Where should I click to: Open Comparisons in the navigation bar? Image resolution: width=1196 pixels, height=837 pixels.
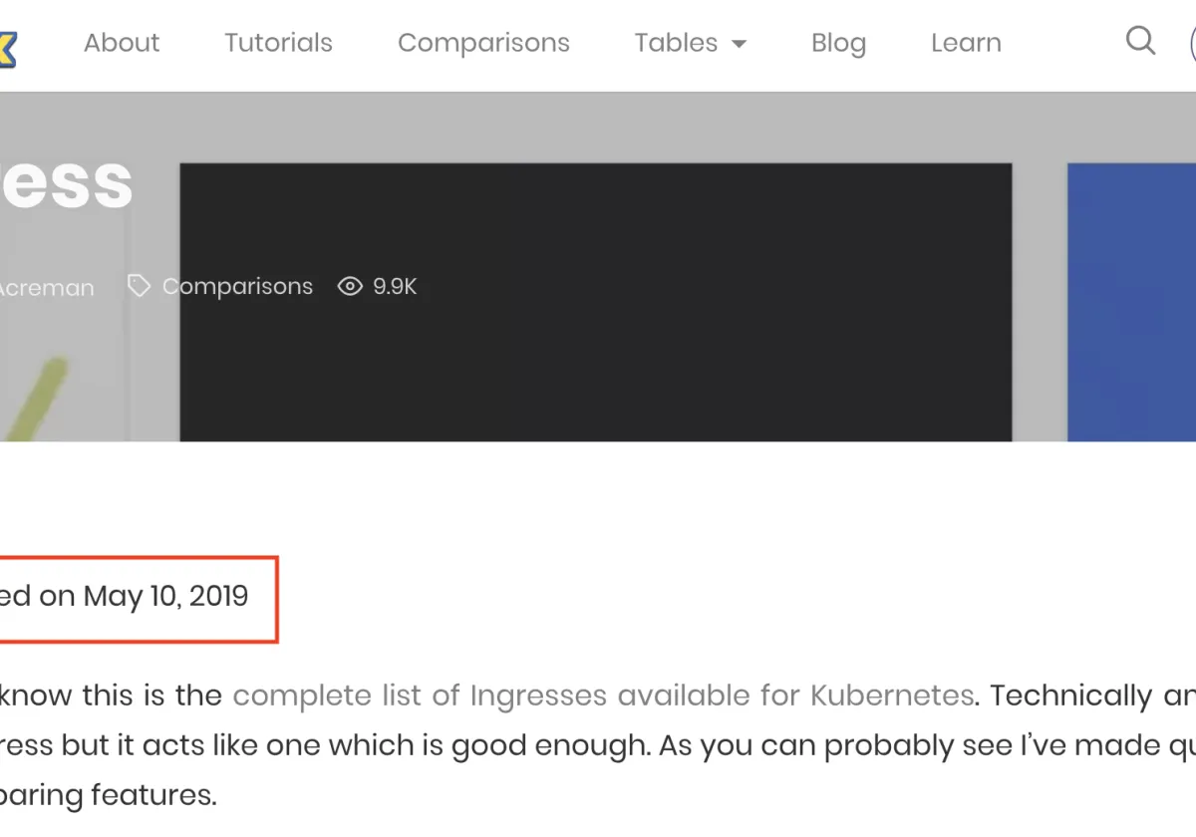click(x=483, y=43)
